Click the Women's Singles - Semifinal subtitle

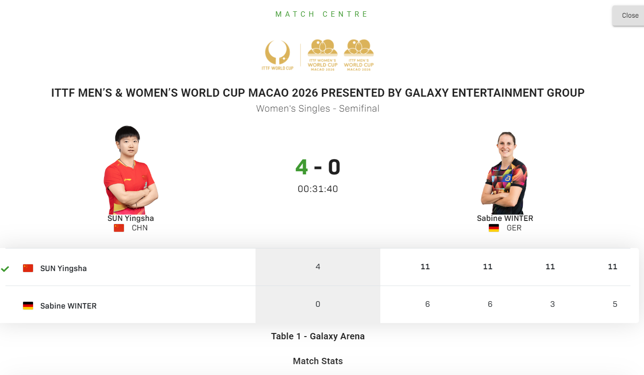pos(317,108)
